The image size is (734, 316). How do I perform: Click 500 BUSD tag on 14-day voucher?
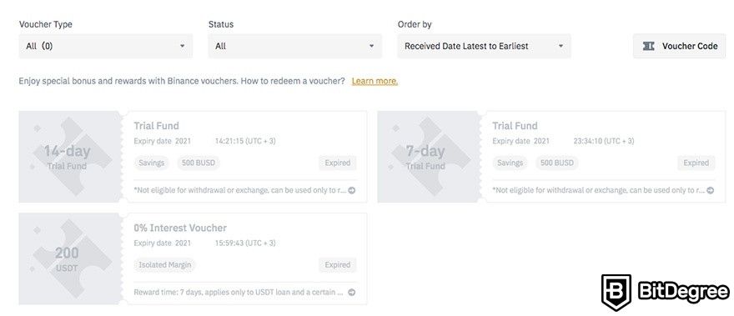click(x=199, y=163)
